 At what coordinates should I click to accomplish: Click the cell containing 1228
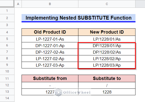tap(107, 92)
